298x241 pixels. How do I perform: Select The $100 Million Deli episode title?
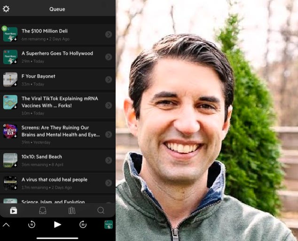click(45, 31)
